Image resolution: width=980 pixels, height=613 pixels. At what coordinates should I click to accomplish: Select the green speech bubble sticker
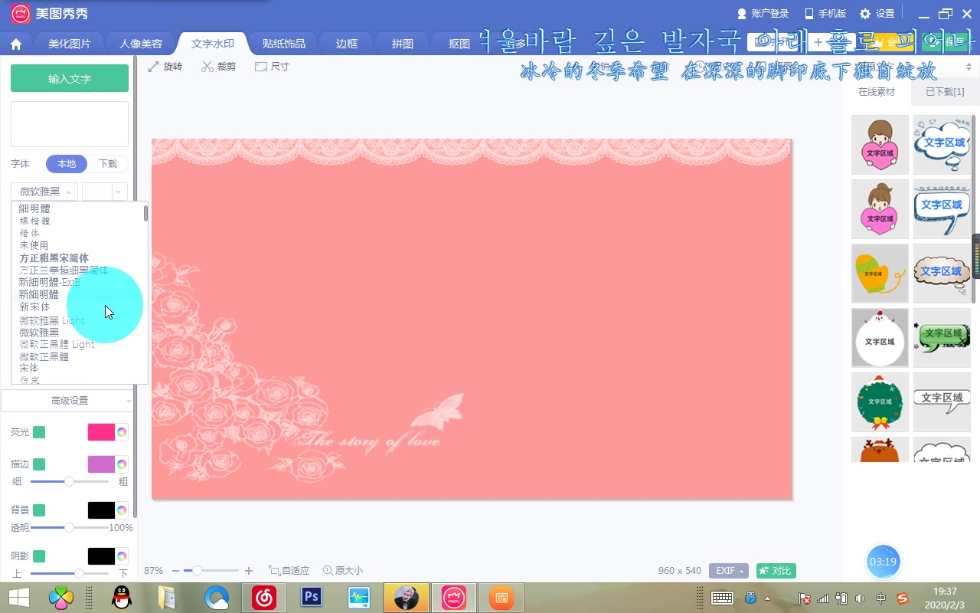point(942,338)
